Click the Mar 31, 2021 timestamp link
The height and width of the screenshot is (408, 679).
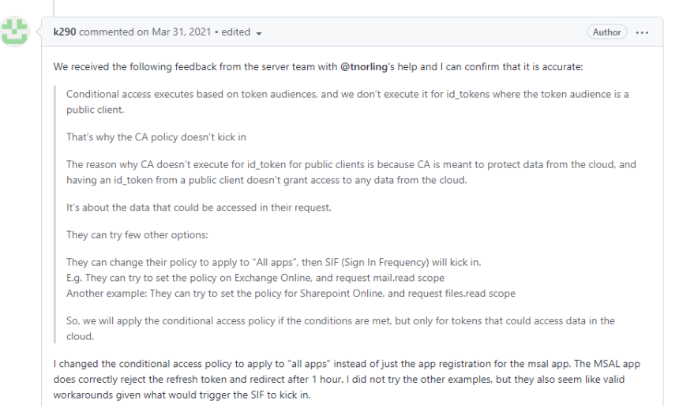point(186,32)
